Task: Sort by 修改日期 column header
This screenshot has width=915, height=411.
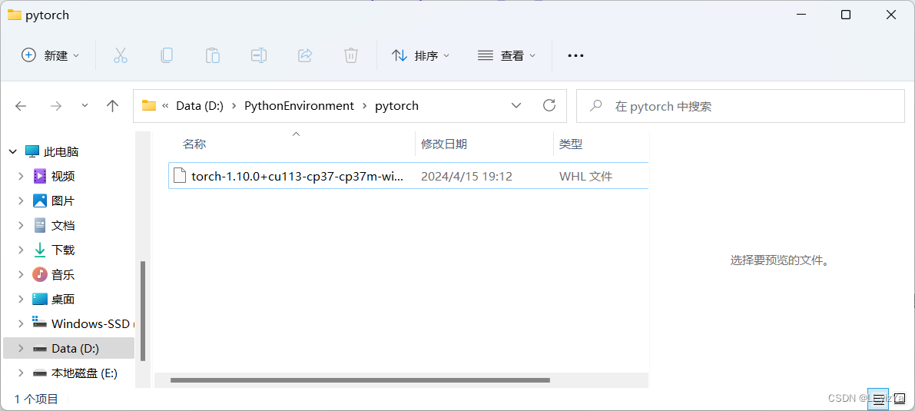Action: [x=444, y=144]
